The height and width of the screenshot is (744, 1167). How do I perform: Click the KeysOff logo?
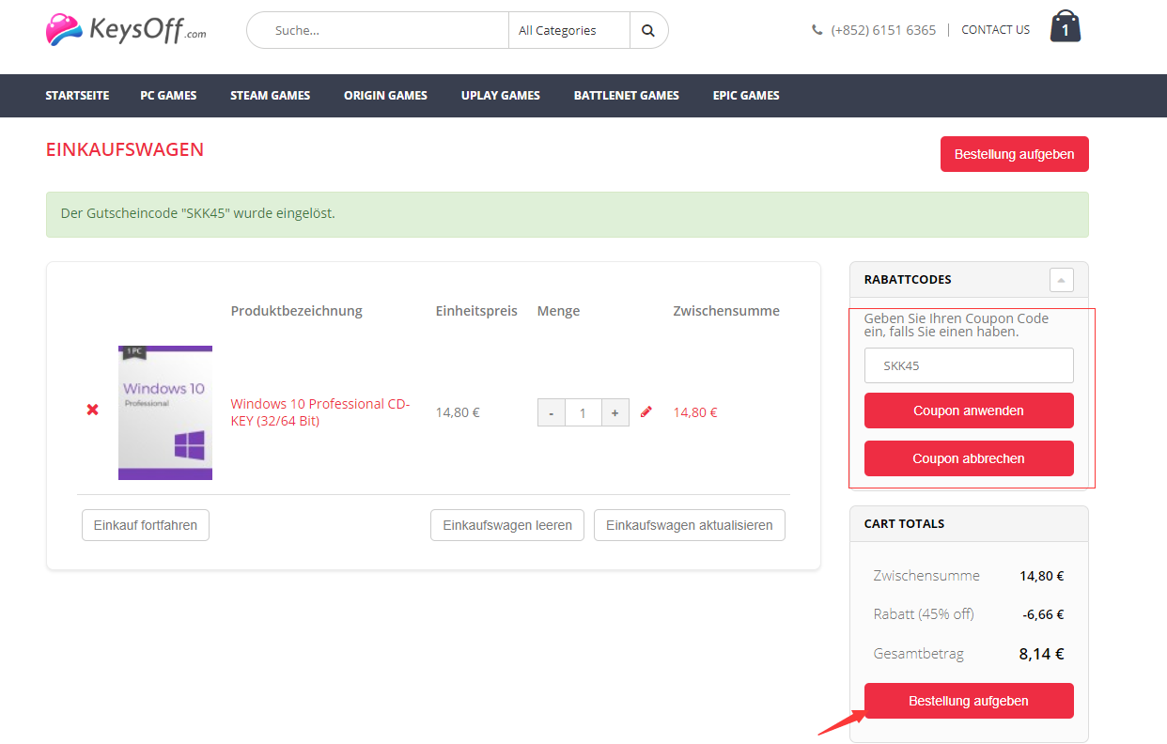click(x=126, y=30)
